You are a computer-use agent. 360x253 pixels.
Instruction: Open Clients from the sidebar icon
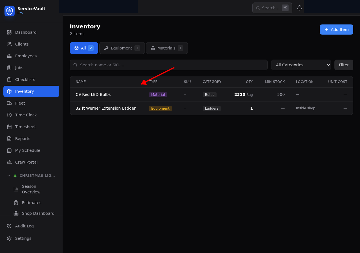coord(9,44)
